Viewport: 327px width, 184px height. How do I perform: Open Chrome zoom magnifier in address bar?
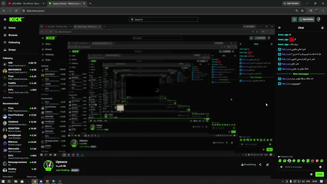[297, 11]
